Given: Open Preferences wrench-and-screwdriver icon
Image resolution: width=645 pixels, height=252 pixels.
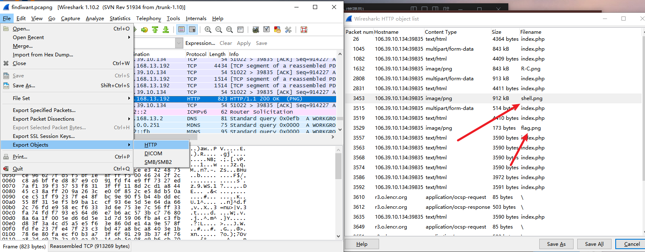Looking at the screenshot, I should 288,30.
